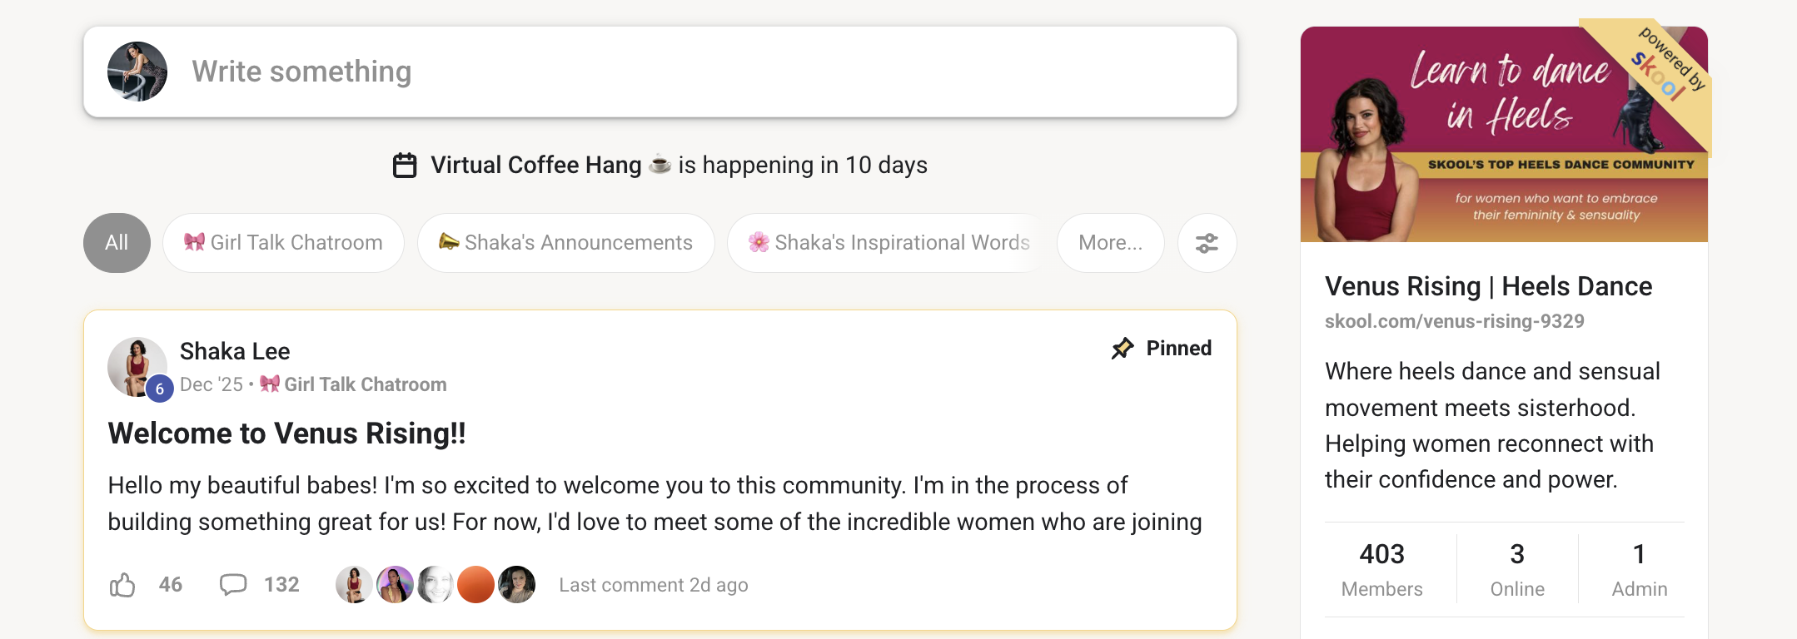Open the filter sliders icon button
Screen dimensions: 1797x639
[1207, 243]
